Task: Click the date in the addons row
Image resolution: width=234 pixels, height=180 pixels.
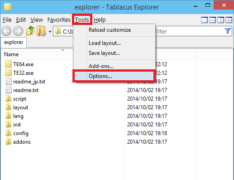Action: point(147,142)
